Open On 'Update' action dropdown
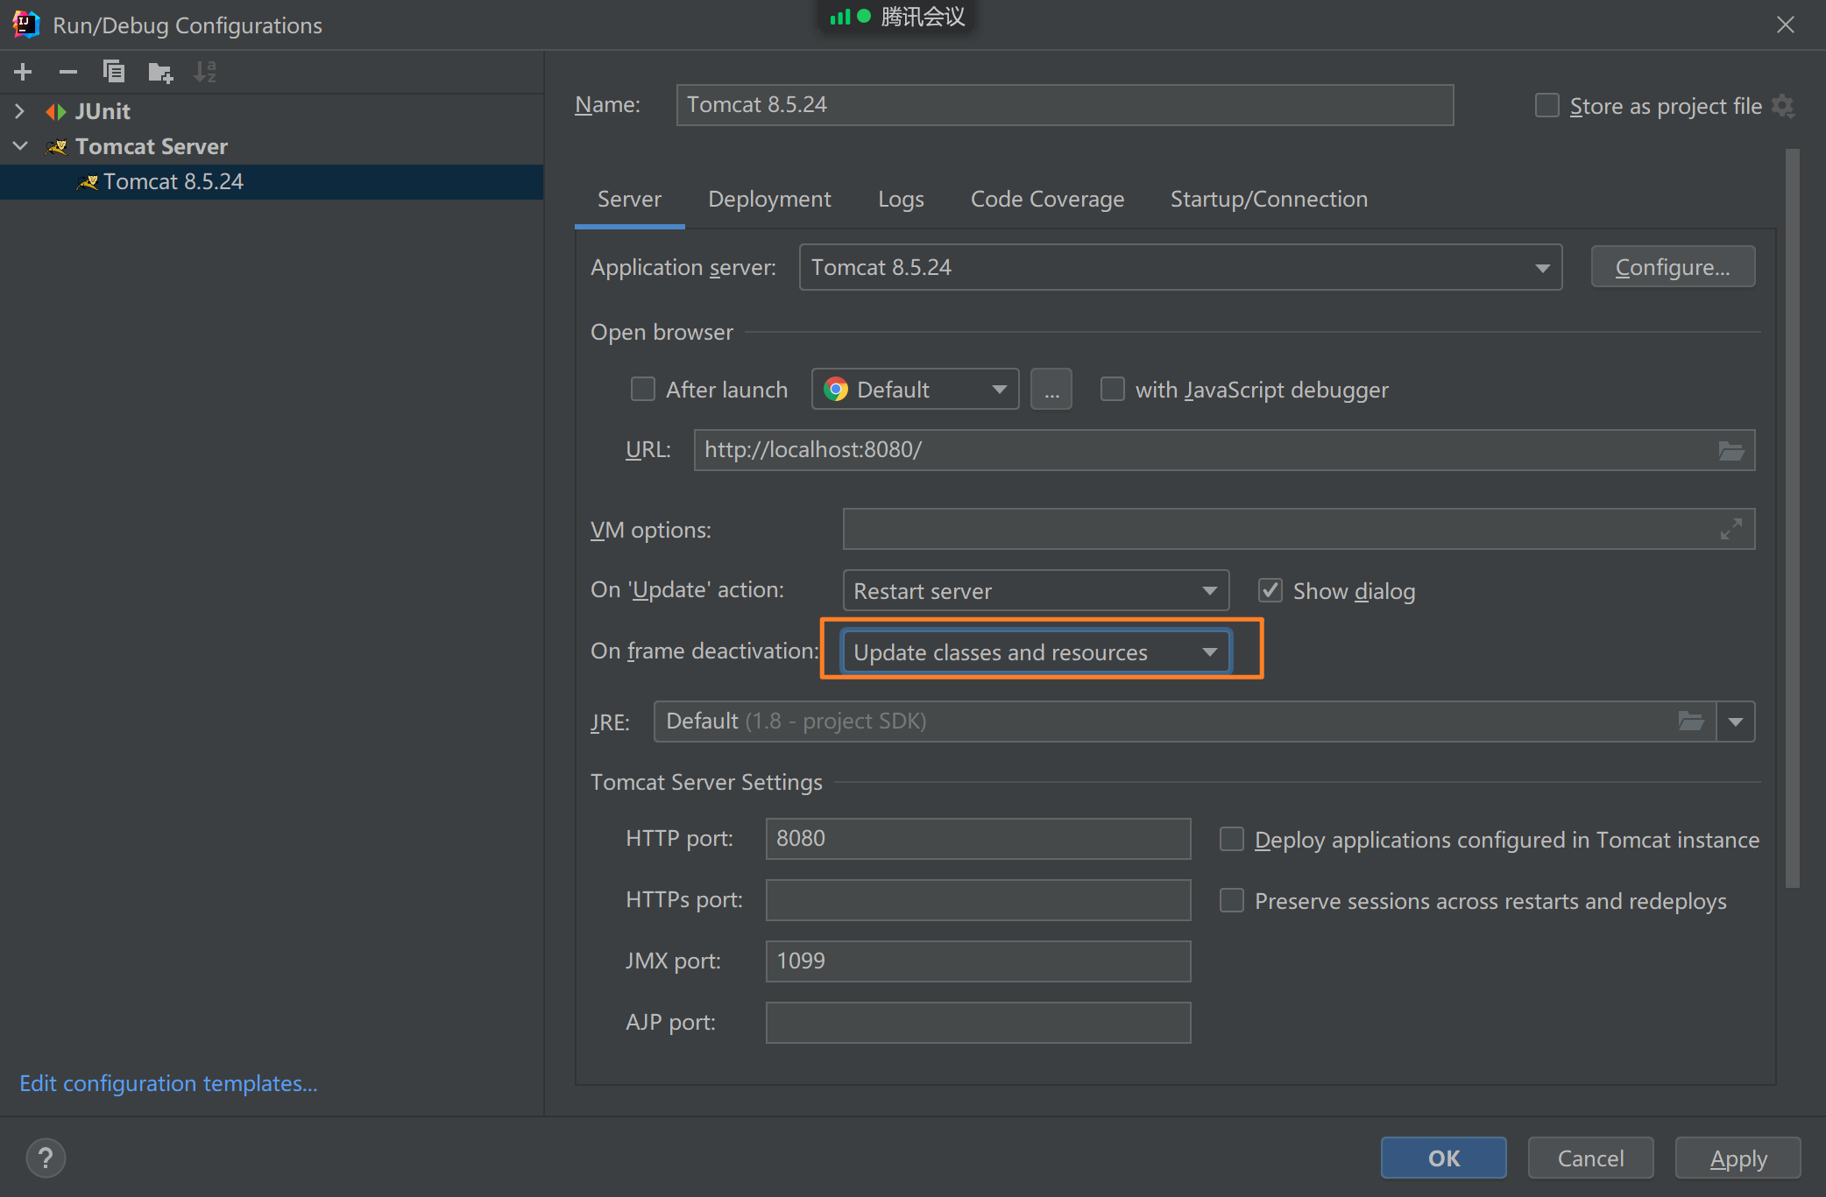 point(1037,590)
